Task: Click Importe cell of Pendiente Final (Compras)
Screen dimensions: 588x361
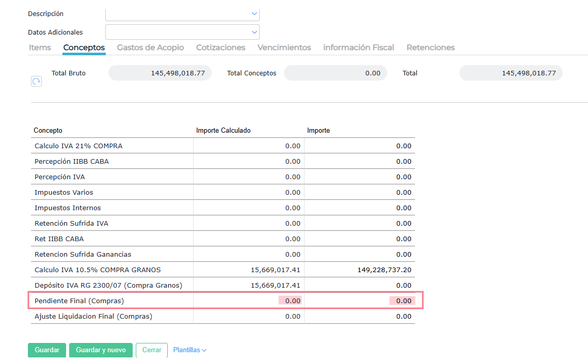Action: 360,301
